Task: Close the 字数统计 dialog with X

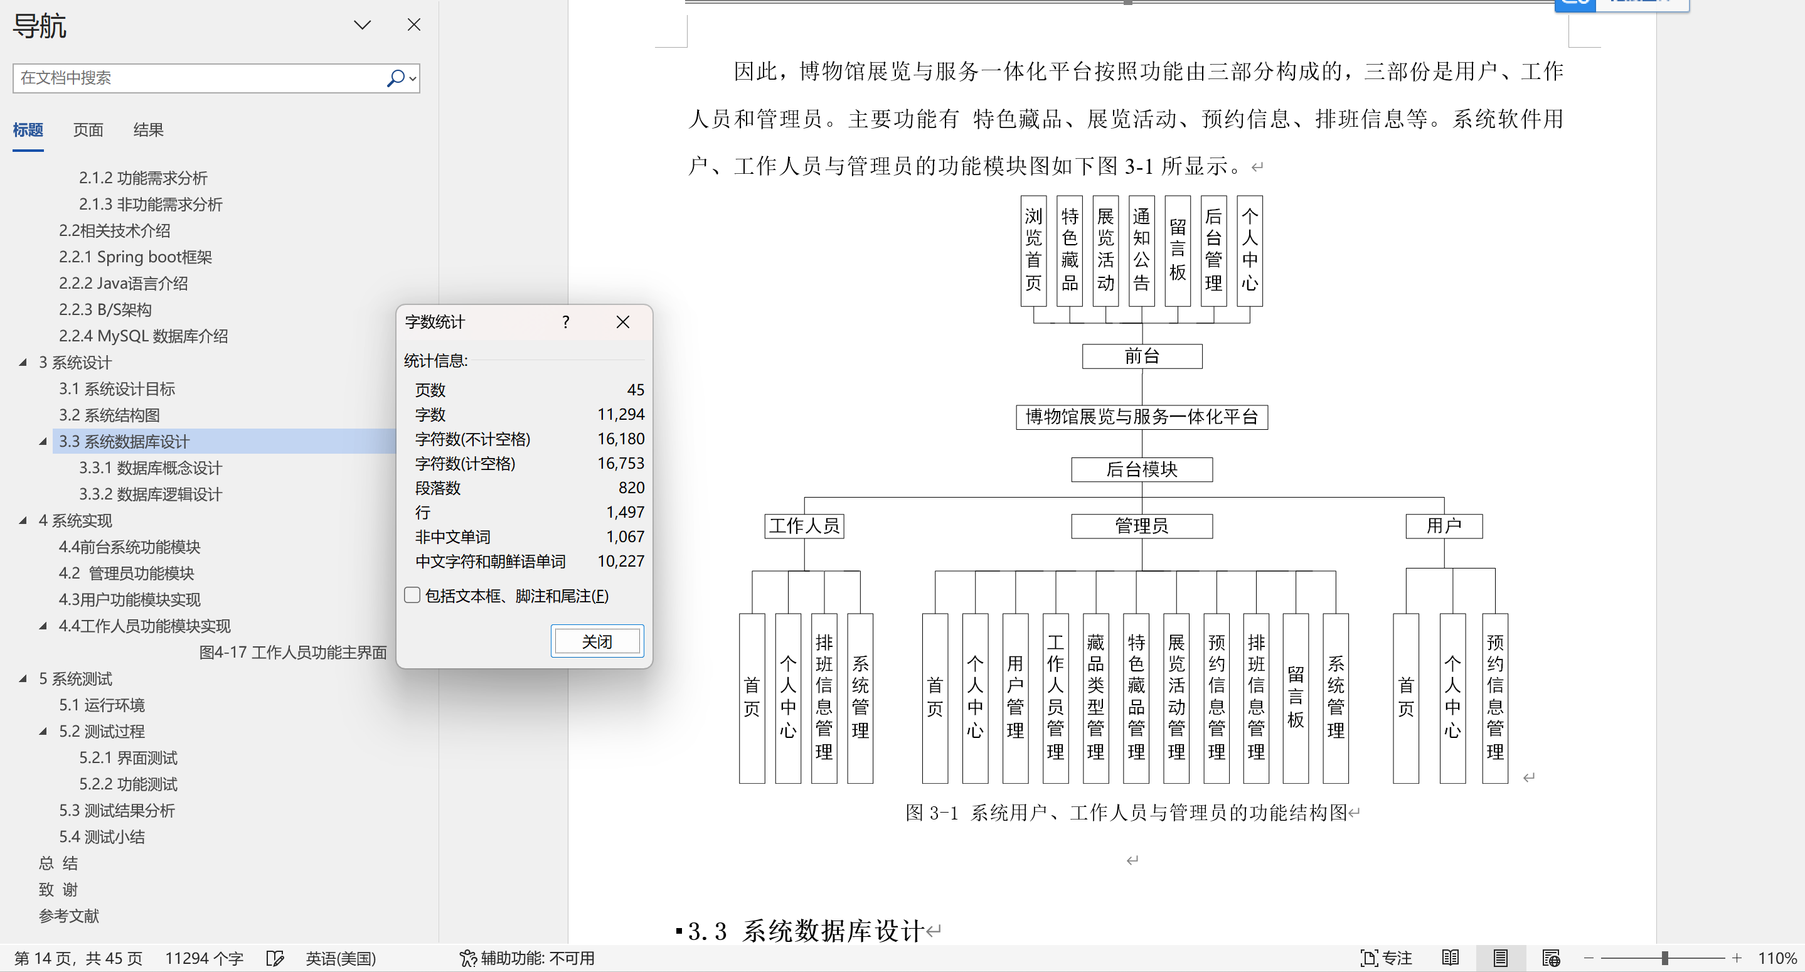Action: pyautogui.click(x=623, y=323)
